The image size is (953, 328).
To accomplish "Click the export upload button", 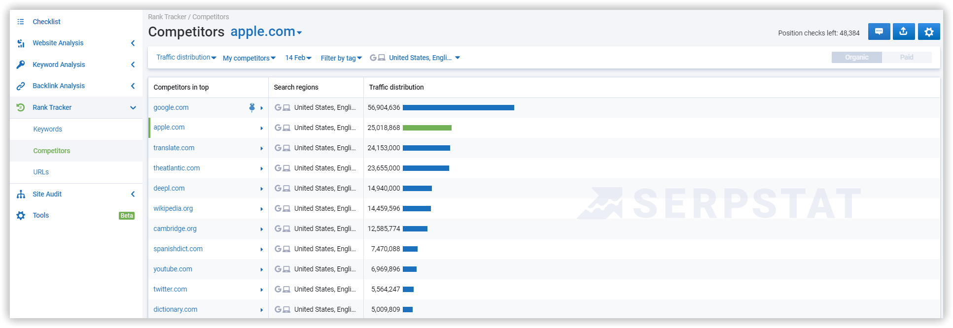I will click(x=904, y=32).
